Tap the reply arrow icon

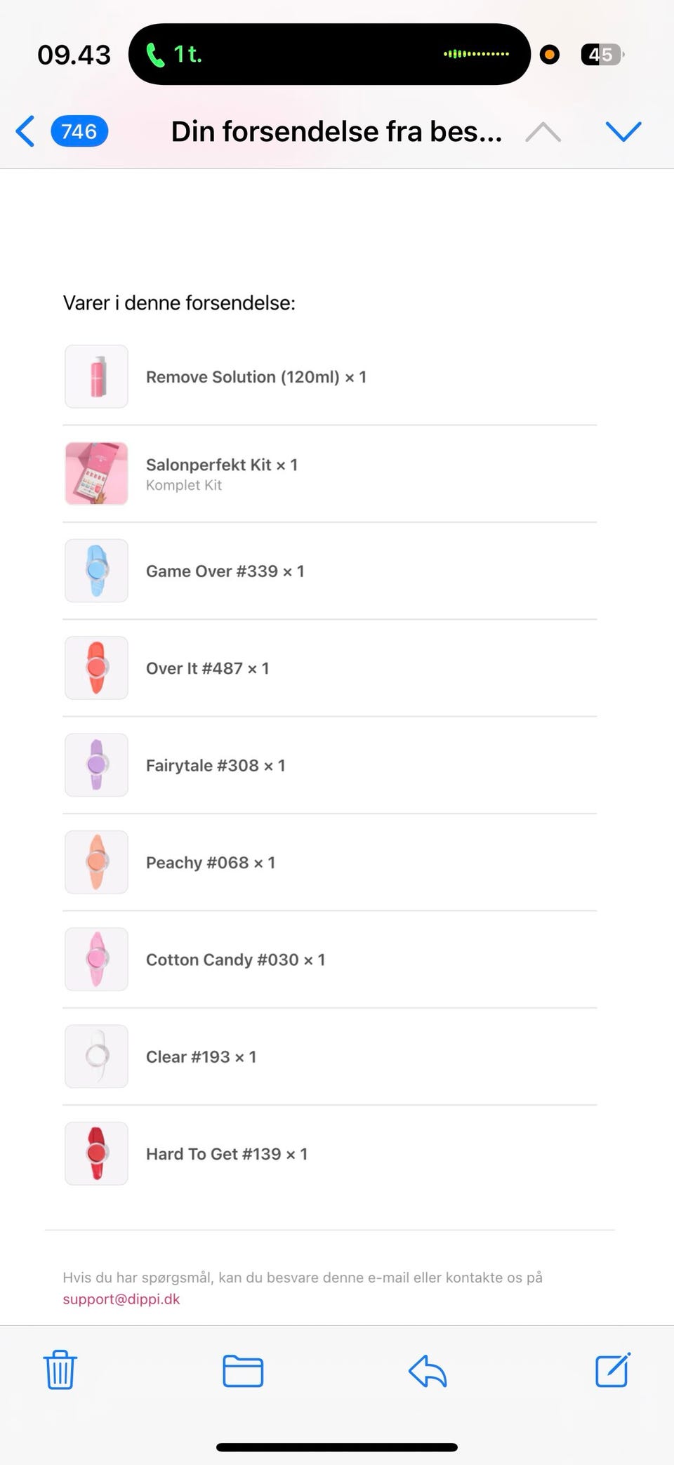click(428, 1370)
